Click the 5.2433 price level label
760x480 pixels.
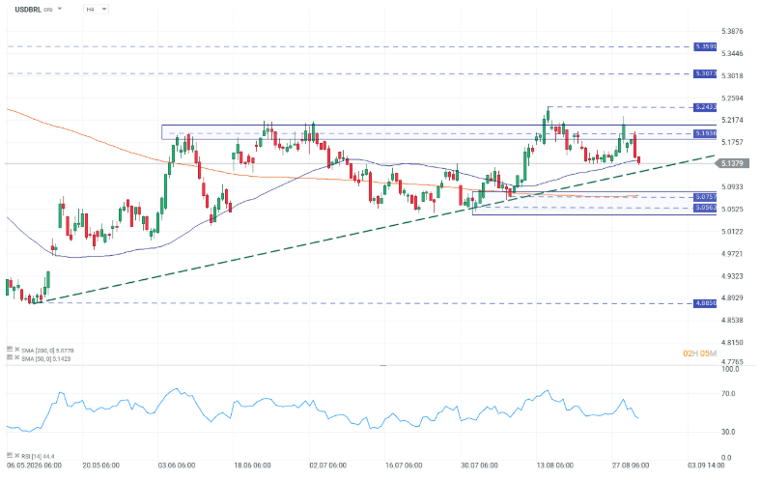pyautogui.click(x=705, y=107)
